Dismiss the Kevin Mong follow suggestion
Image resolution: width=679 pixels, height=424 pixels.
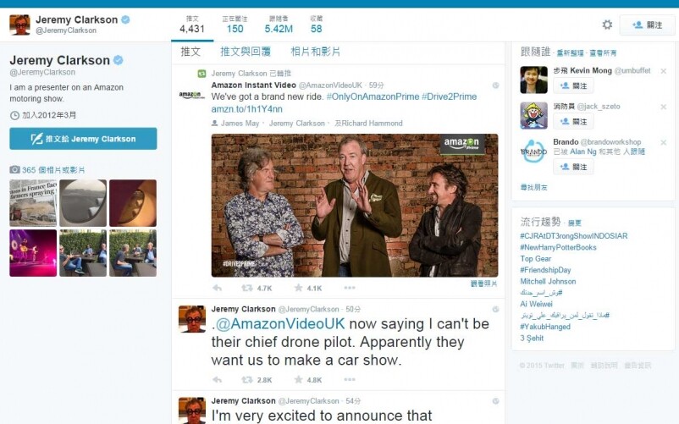pyautogui.click(x=664, y=71)
